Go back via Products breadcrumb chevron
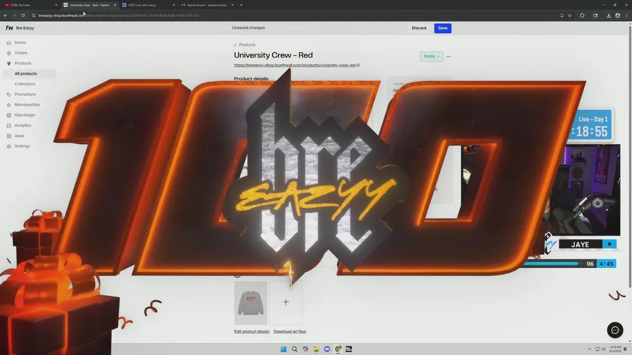 tap(235, 45)
